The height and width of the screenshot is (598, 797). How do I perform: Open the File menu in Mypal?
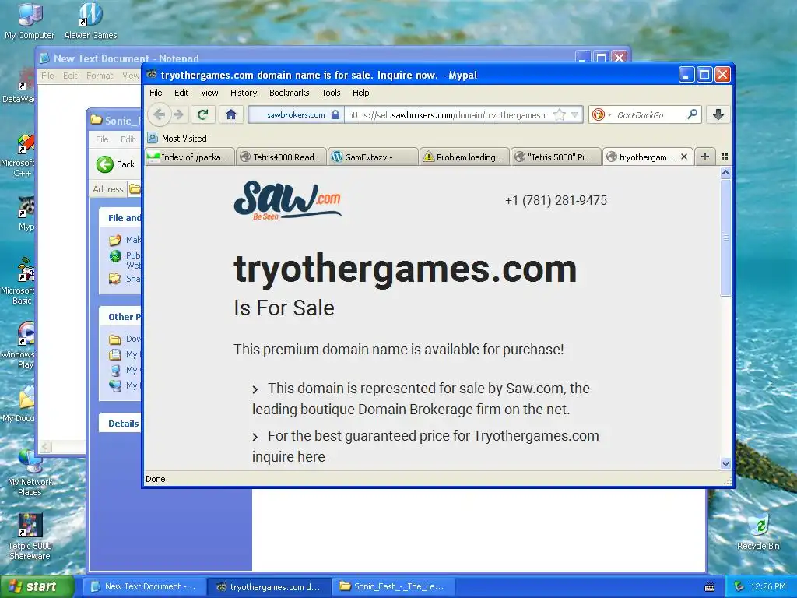coord(156,93)
